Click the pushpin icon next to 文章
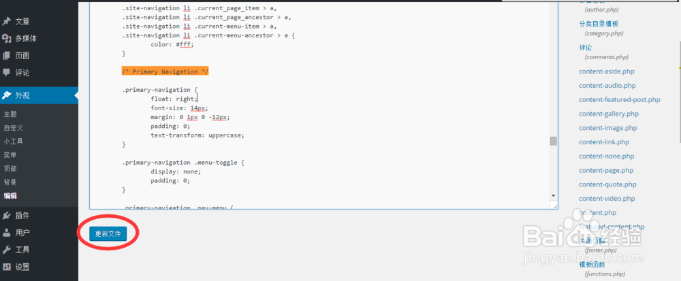681x281 pixels. (x=7, y=21)
